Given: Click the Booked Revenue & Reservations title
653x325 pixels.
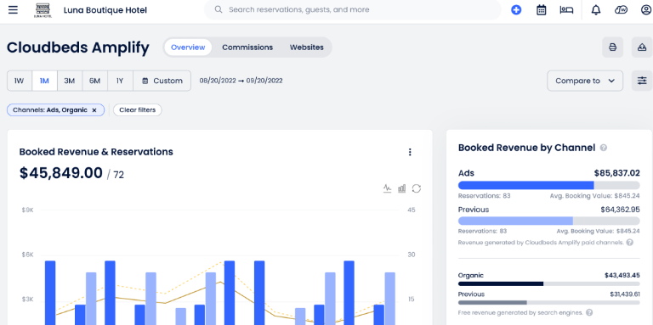Looking at the screenshot, I should pos(96,152).
